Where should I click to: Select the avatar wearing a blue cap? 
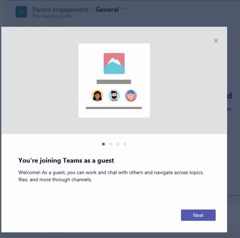click(131, 95)
